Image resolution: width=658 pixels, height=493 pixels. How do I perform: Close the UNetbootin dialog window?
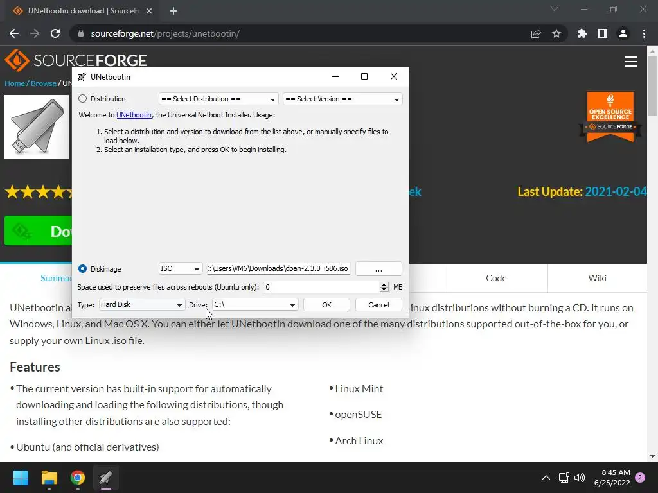click(x=394, y=76)
